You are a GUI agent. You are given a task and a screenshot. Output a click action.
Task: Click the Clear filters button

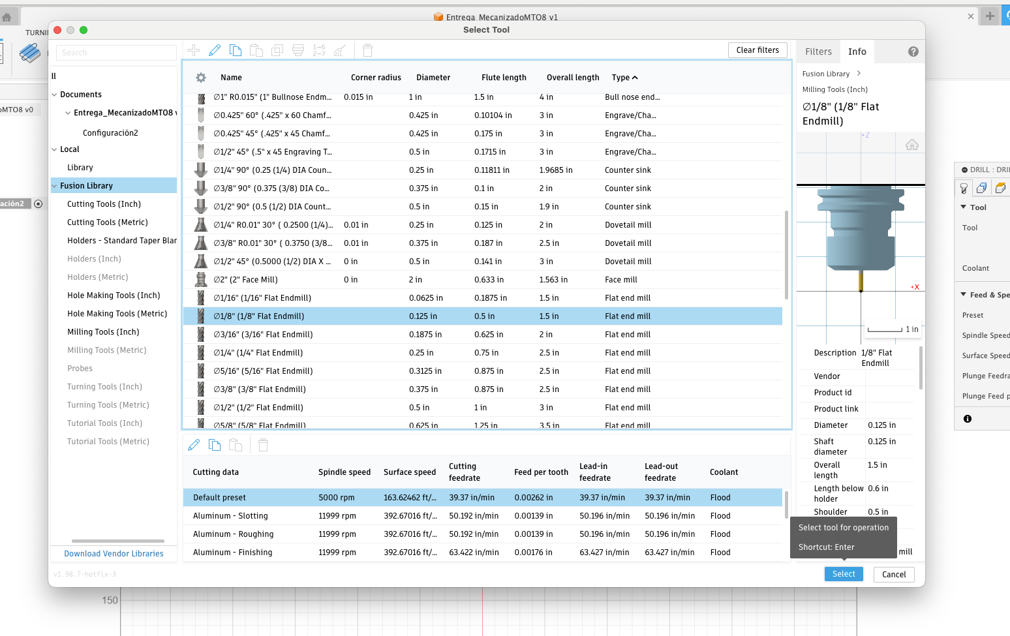757,50
